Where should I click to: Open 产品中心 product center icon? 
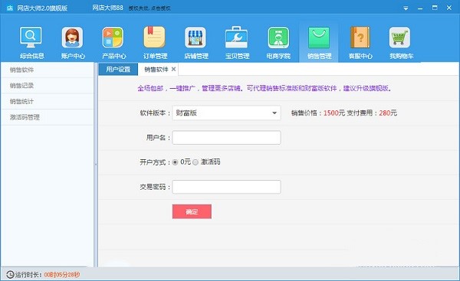[113, 38]
